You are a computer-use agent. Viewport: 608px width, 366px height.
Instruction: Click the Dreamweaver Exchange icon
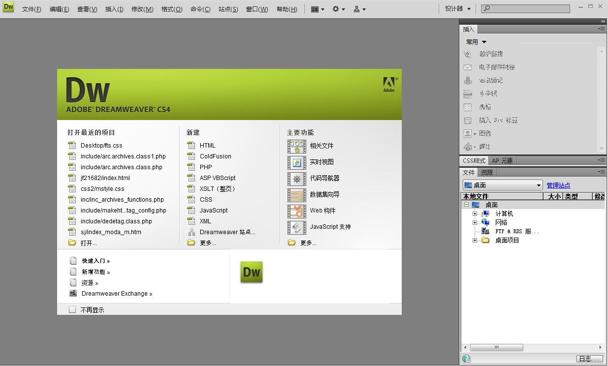73,294
